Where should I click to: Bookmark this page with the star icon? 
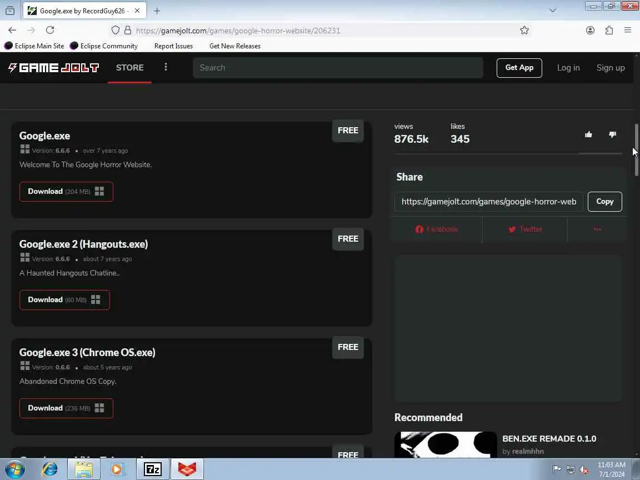tap(524, 30)
